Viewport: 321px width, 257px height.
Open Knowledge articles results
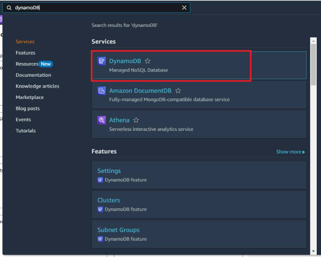[x=37, y=86]
